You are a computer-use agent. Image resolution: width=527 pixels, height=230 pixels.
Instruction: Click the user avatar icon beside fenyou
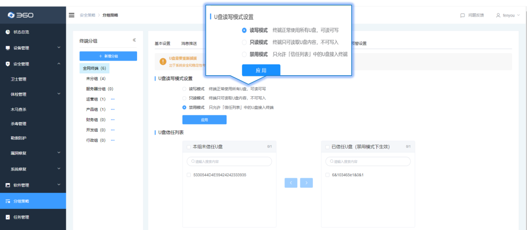click(498, 15)
